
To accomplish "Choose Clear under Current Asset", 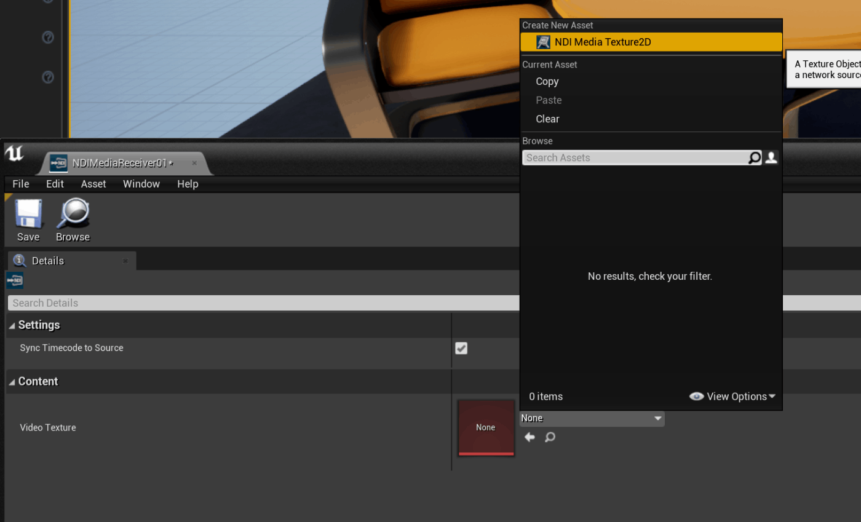I will tap(547, 119).
